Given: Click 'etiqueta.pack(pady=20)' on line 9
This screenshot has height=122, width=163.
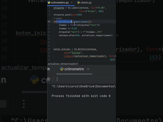Looking at the screenshot, I should [x=68, y=15].
